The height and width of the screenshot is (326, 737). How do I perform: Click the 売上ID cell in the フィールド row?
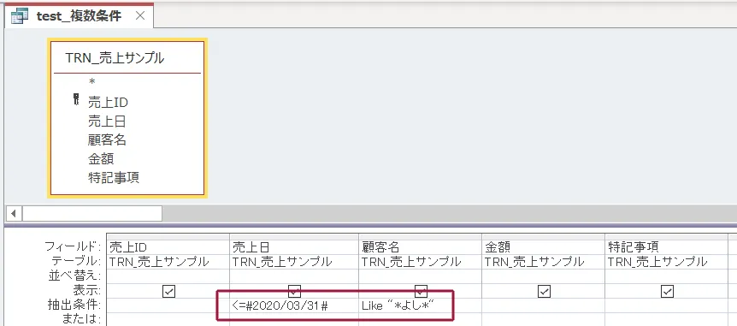coord(168,247)
